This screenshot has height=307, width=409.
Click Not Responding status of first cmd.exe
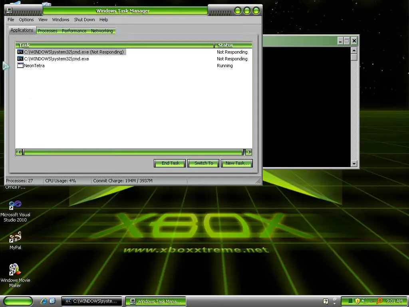[232, 52]
